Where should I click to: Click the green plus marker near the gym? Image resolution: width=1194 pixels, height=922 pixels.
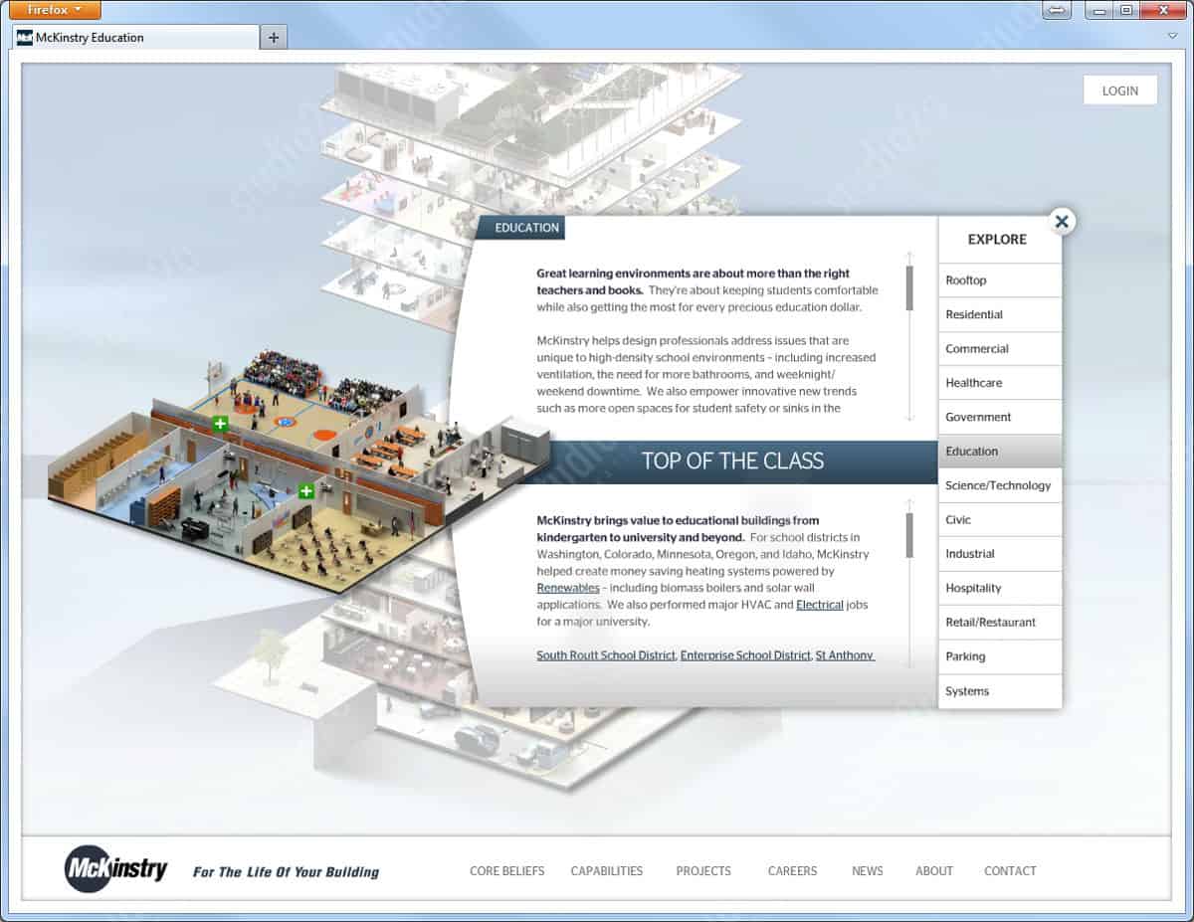221,424
